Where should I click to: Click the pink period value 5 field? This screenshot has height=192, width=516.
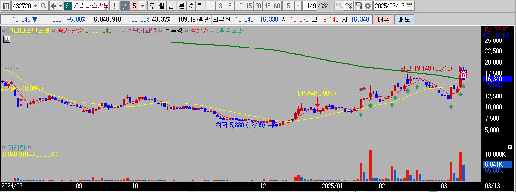point(134,5)
